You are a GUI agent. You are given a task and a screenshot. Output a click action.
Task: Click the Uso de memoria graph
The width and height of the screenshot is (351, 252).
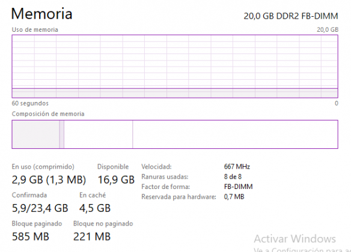tap(175, 67)
